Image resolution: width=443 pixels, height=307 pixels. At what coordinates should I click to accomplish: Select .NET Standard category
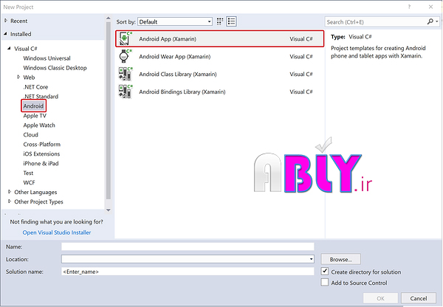41,97
